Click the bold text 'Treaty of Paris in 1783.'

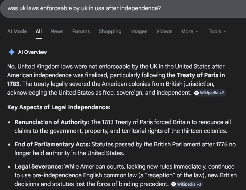pyautogui.click(x=116, y=80)
